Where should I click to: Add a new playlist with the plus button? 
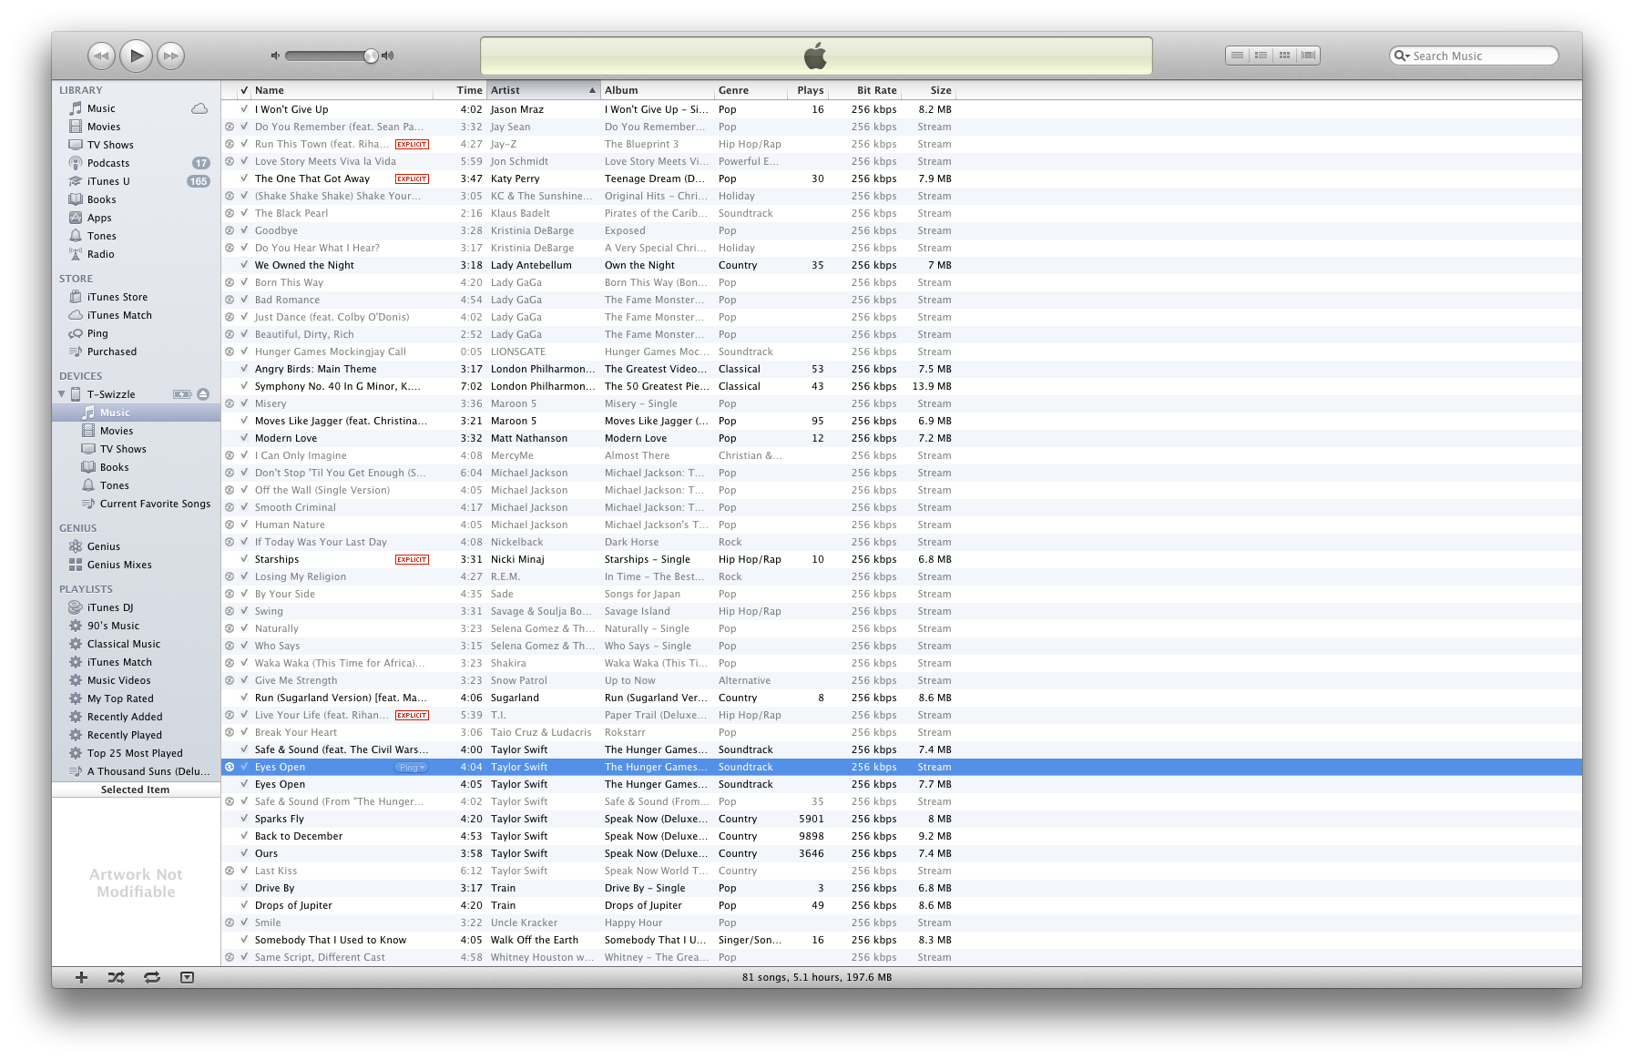81,977
